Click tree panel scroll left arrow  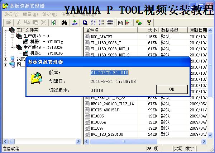point(5,141)
